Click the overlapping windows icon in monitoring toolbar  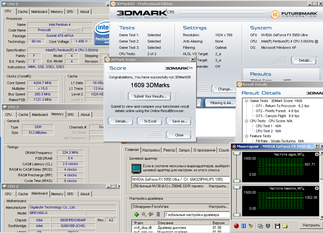260,226
